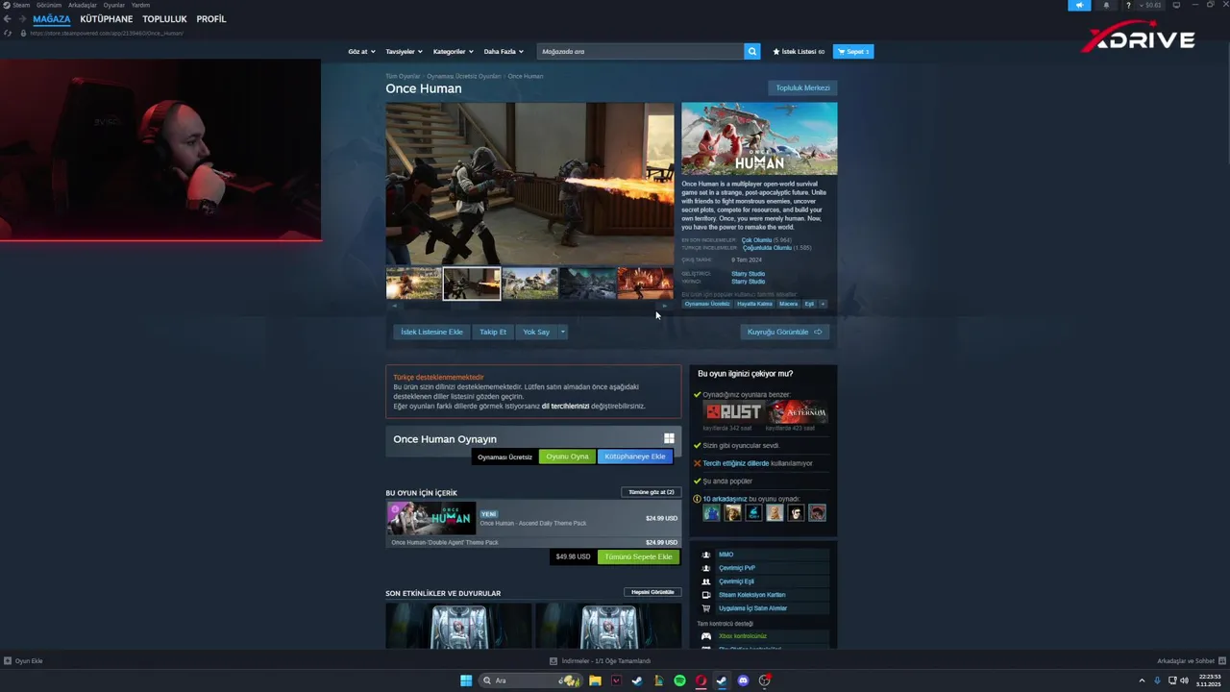1230x692 pixels.
Task: Switch to the TOPLULUK tab
Action: 164,19
